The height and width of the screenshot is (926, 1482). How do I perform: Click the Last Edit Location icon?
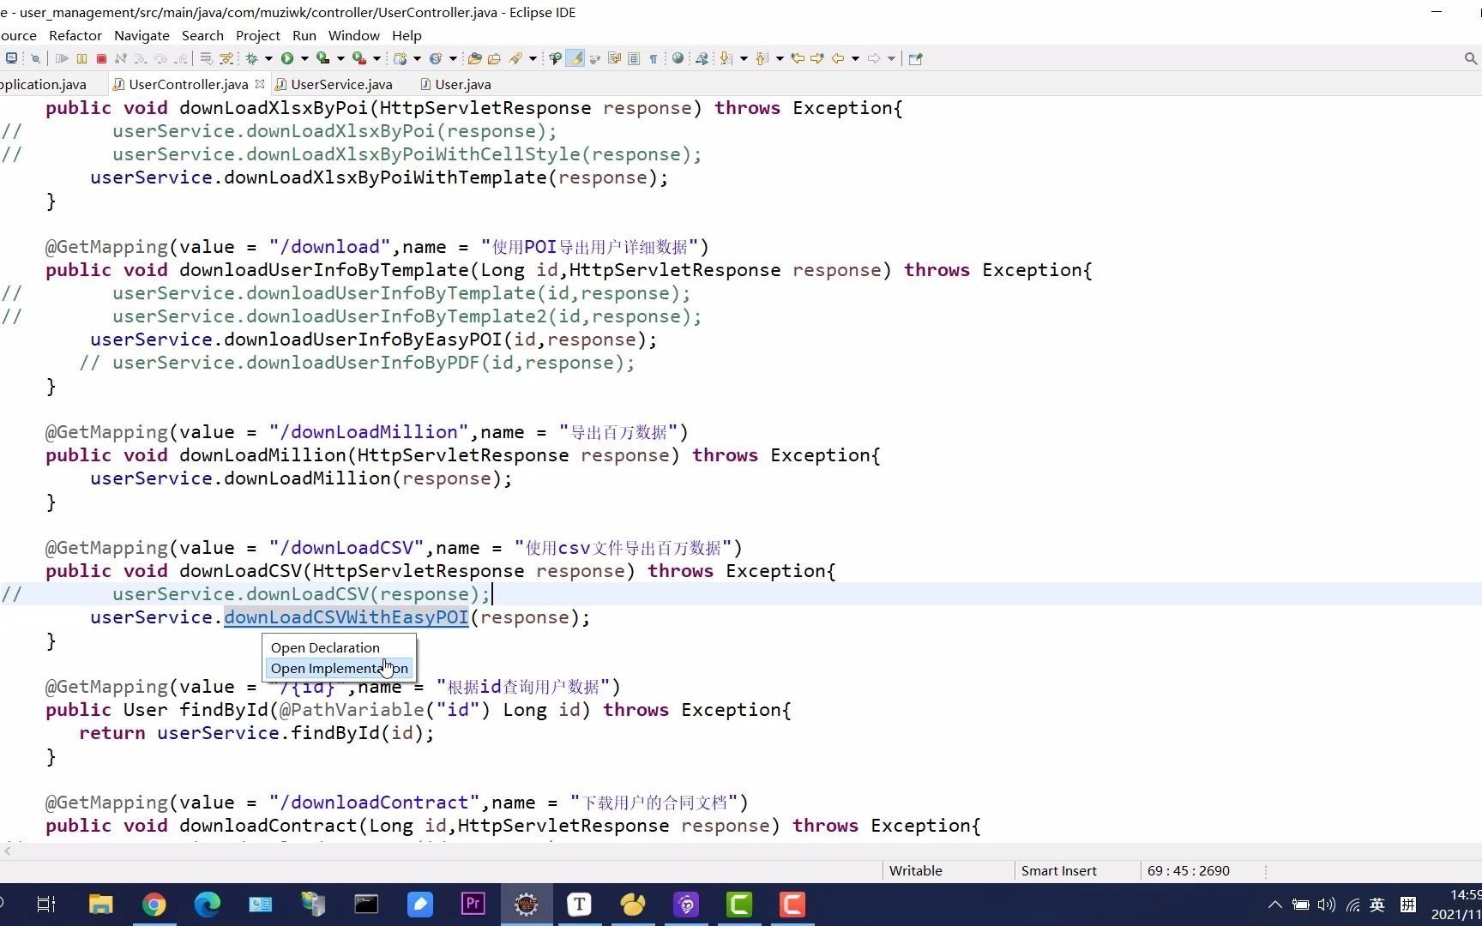tap(798, 58)
